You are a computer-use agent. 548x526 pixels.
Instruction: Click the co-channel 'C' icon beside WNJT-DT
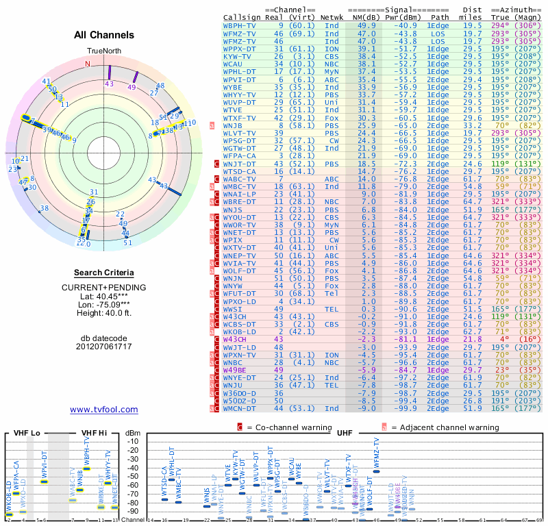coord(216,164)
